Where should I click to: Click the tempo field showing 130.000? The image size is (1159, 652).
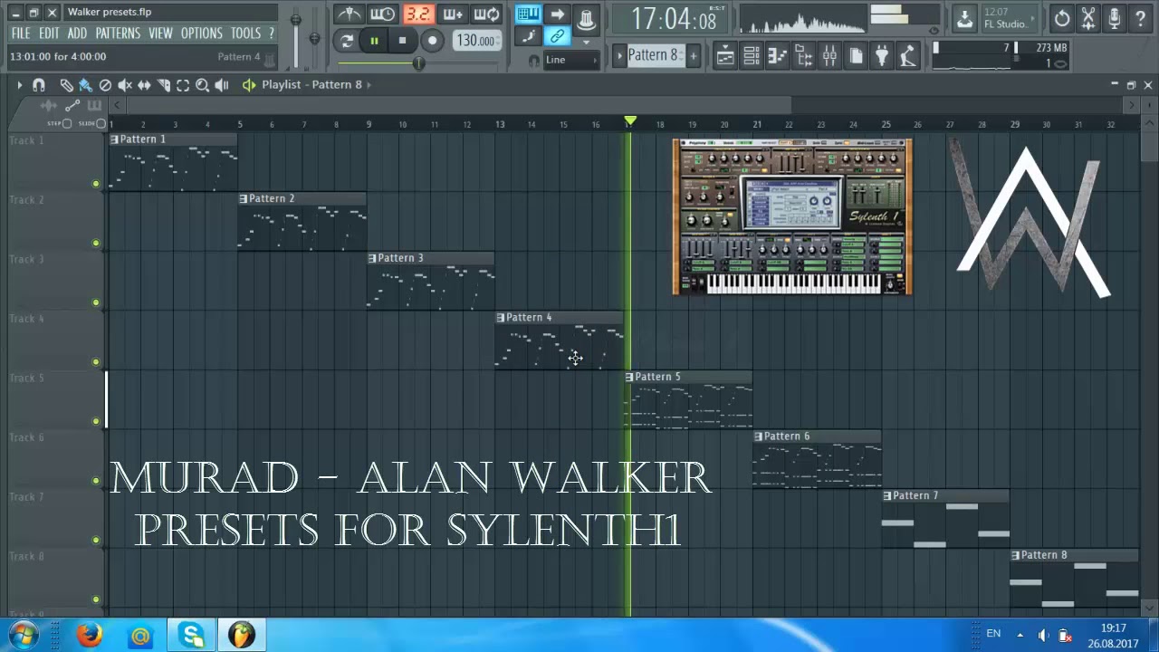(x=475, y=41)
